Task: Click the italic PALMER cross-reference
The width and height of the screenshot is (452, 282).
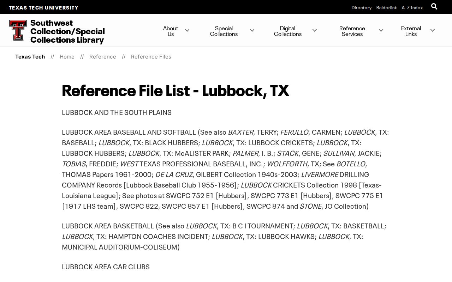Action: pyautogui.click(x=245, y=153)
